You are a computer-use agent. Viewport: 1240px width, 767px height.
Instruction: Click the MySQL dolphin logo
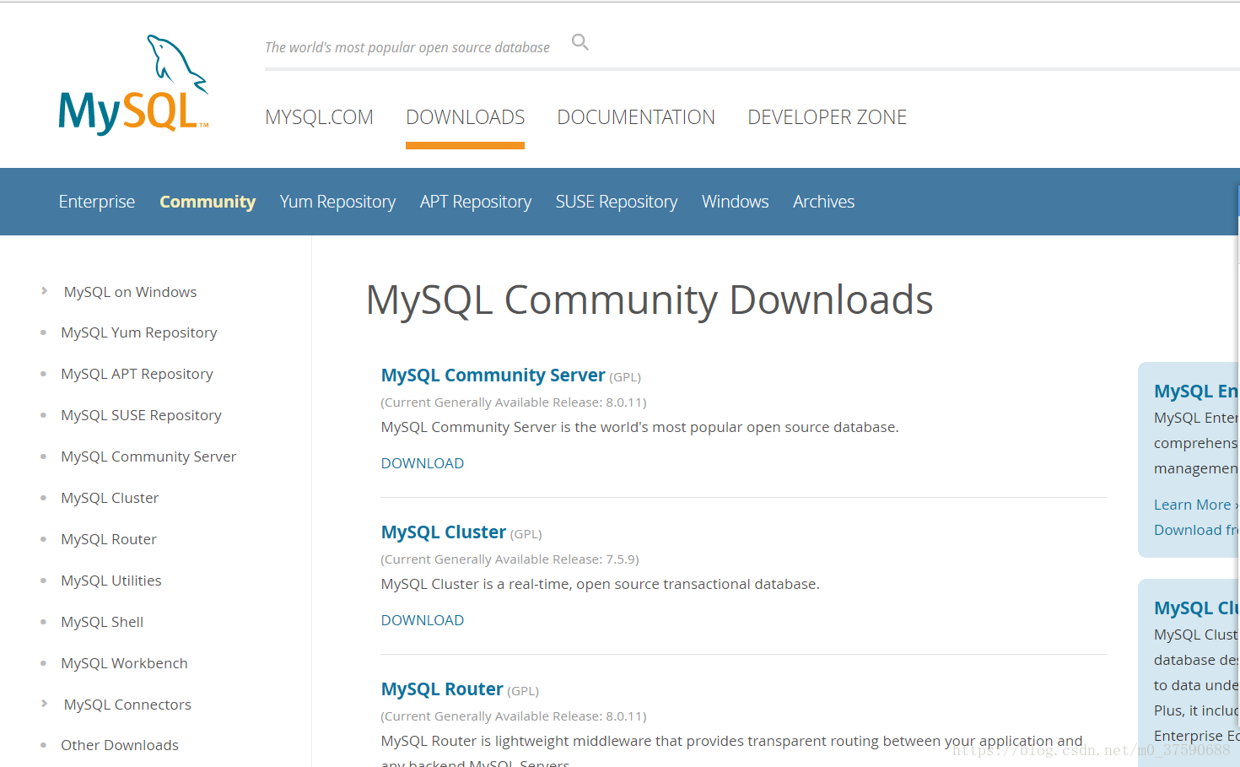pyautogui.click(x=133, y=84)
